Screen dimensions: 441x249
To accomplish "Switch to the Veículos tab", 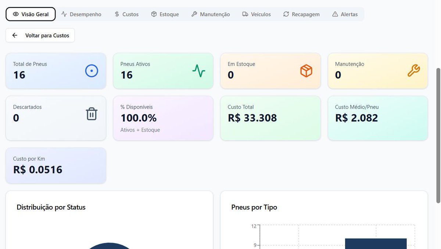I will (257, 14).
